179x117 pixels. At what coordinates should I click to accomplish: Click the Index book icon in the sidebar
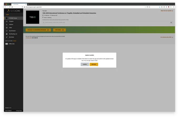[x=7, y=28]
